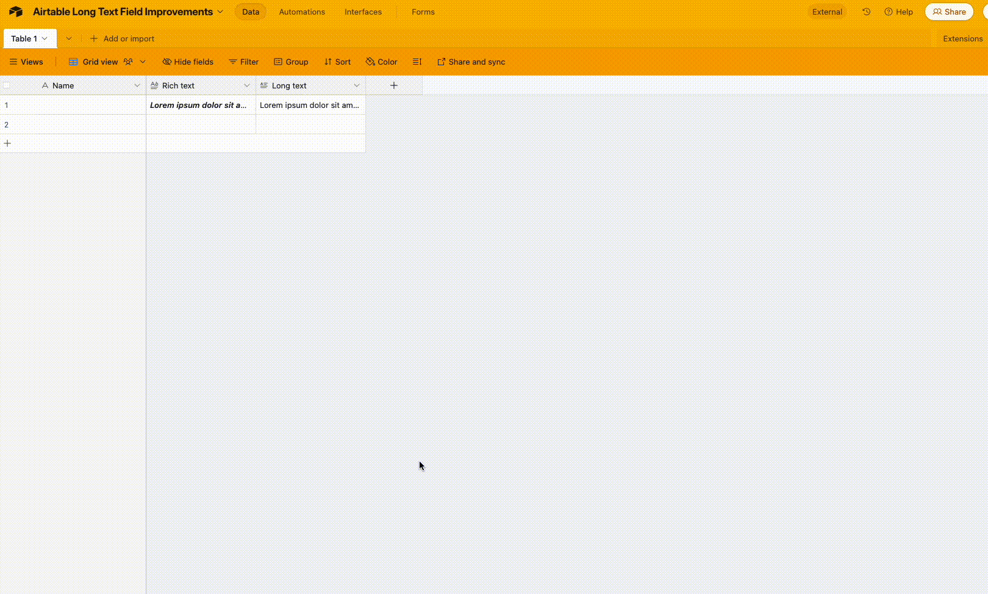Toggle the select-all rows checkbox
Screen dimensions: 988x594
tap(7, 85)
